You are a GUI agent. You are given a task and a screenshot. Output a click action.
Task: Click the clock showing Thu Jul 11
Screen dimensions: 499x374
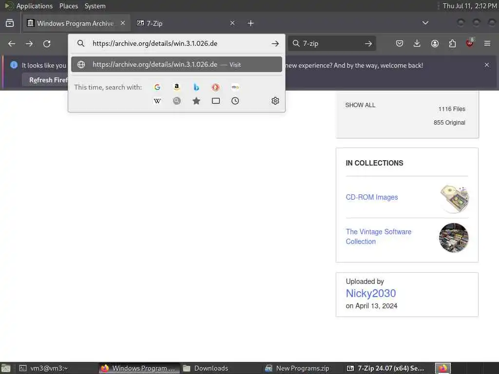(x=470, y=6)
